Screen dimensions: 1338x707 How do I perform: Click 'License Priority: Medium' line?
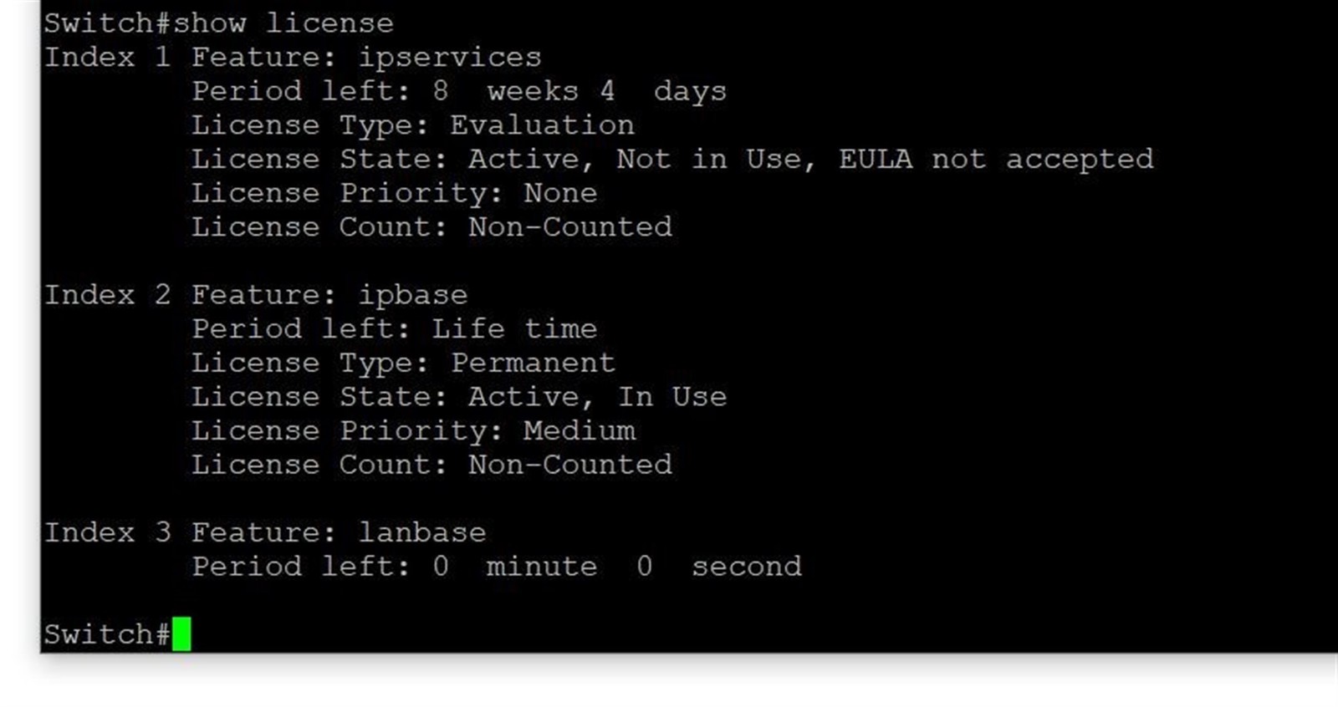coord(413,431)
